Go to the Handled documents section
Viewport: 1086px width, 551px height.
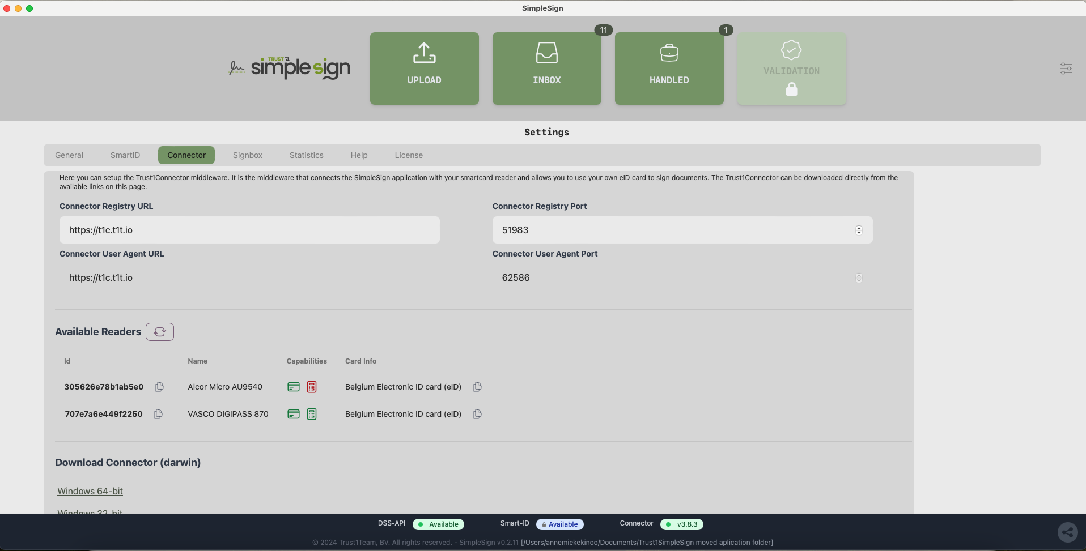[x=669, y=69]
